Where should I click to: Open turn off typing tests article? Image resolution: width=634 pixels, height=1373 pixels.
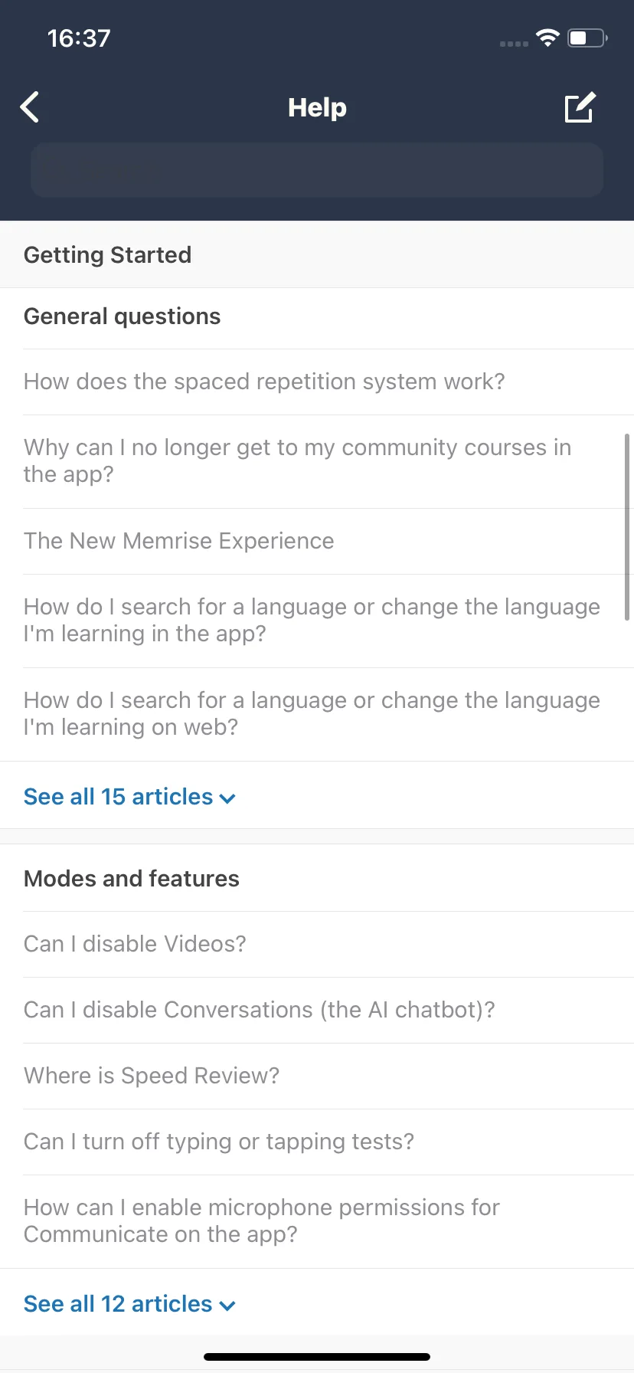(219, 1142)
